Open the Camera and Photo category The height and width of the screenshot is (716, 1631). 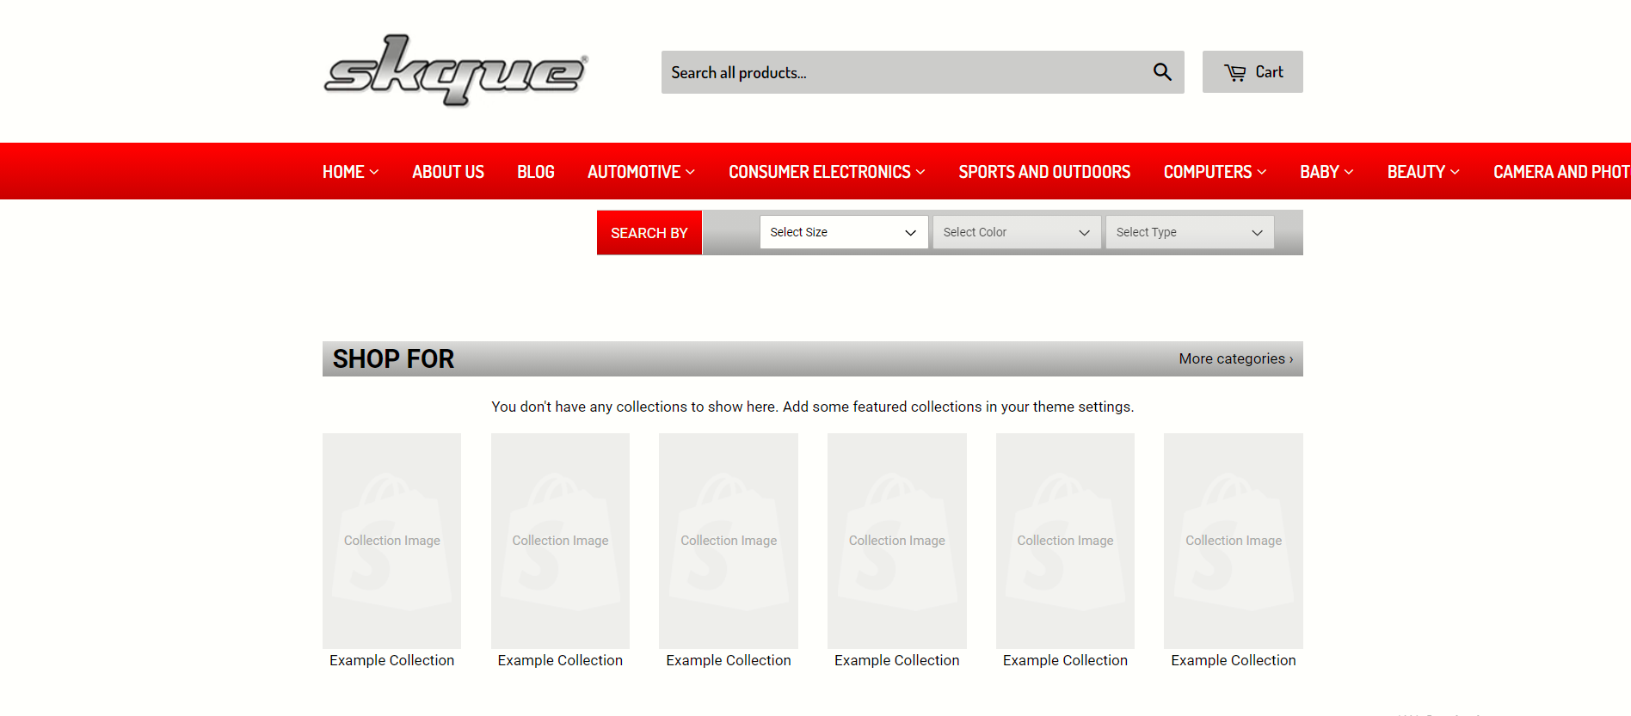(1560, 172)
